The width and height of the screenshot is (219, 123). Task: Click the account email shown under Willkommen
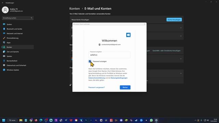111,45
